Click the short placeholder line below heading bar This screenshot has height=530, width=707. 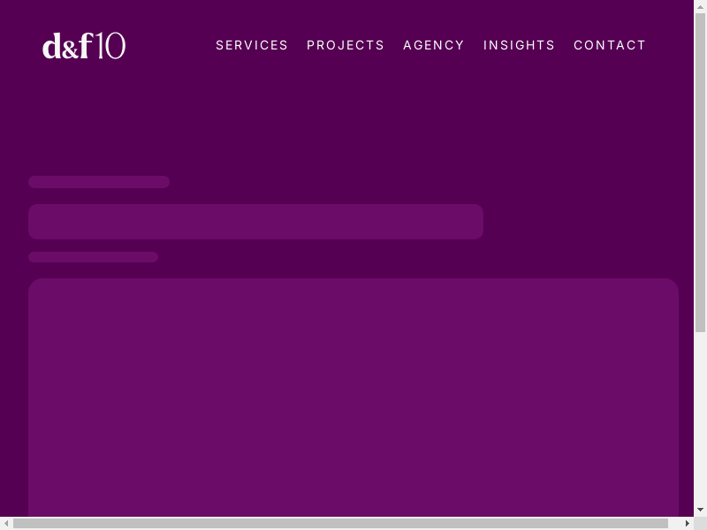point(93,257)
